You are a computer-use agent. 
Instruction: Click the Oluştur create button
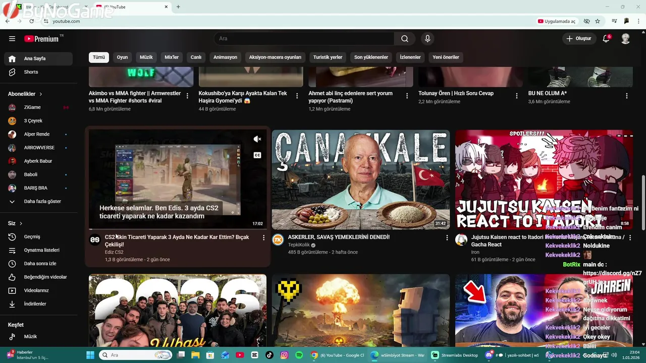click(x=578, y=39)
